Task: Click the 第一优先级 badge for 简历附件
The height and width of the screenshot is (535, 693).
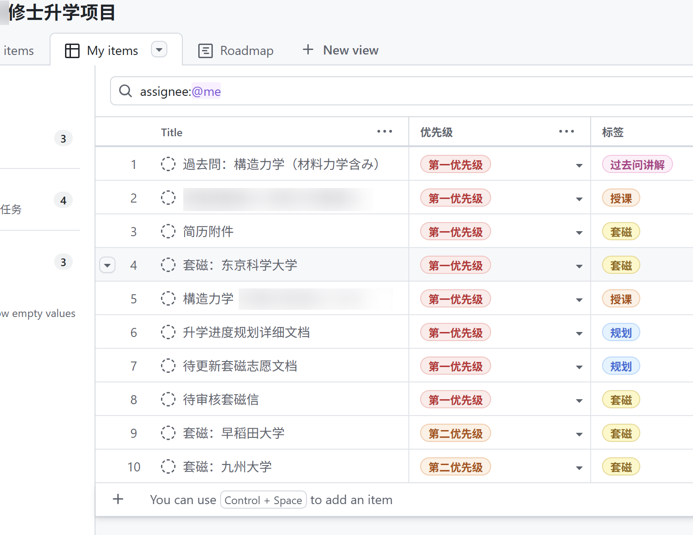Action: pos(455,232)
